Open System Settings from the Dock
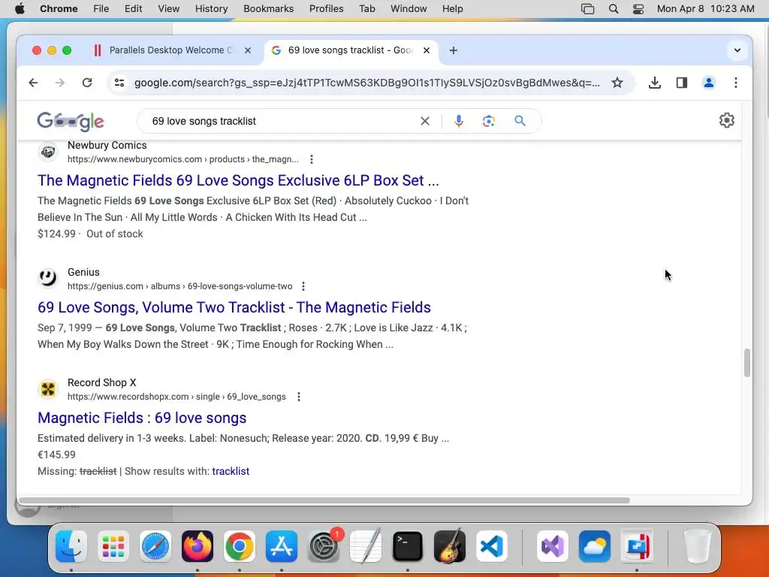Image resolution: width=769 pixels, height=577 pixels. click(x=324, y=546)
